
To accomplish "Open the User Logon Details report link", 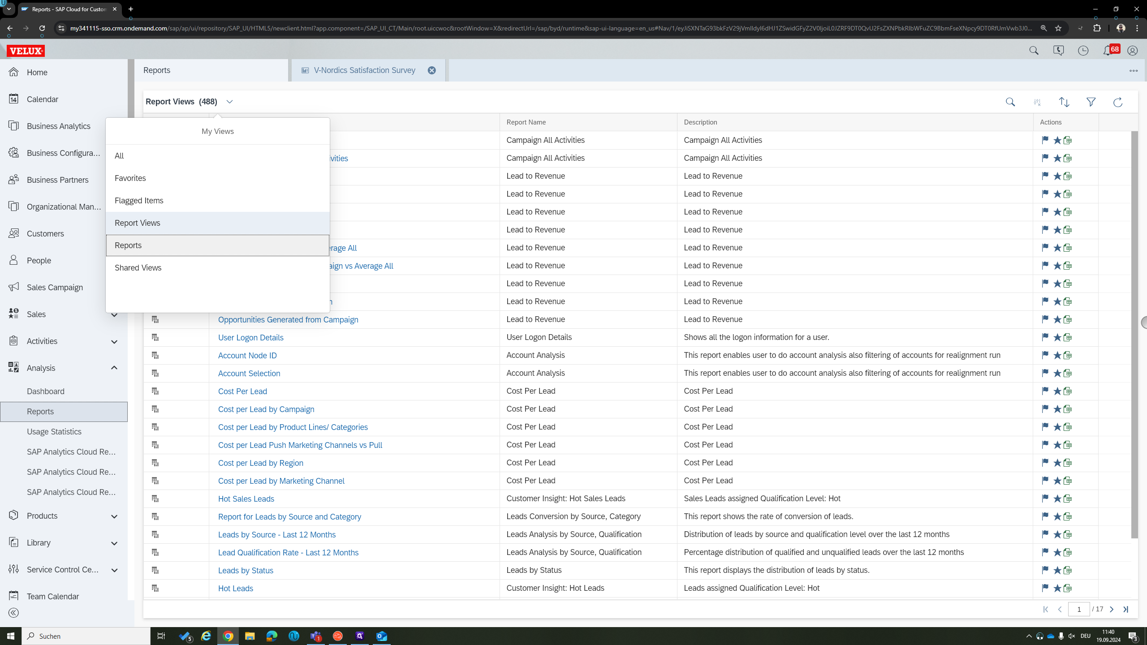I will tap(250, 337).
